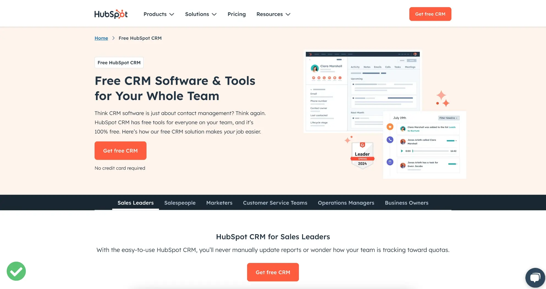This screenshot has width=546, height=289.
Task: Open the Customer Service Teams tab
Action: pos(275,203)
